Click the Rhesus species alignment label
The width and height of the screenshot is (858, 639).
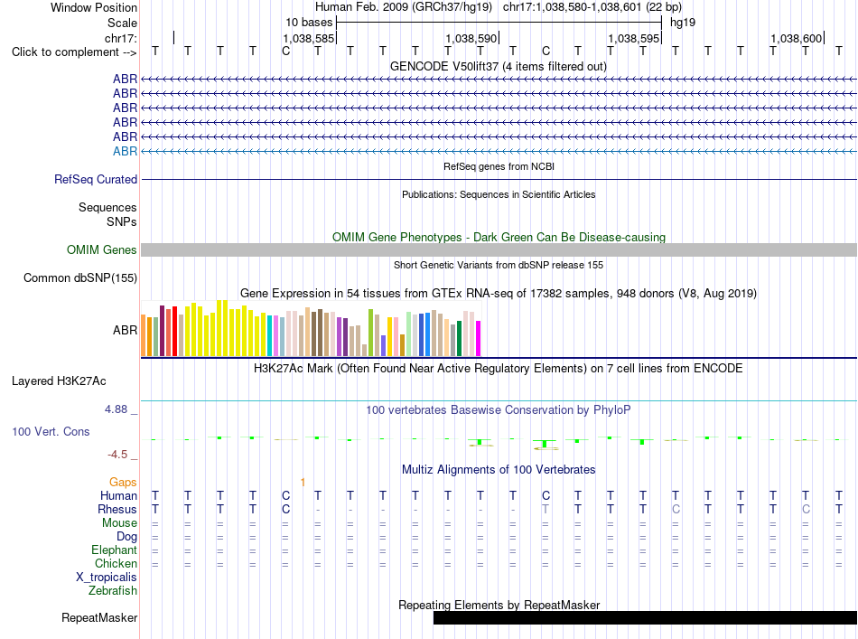[x=117, y=509]
